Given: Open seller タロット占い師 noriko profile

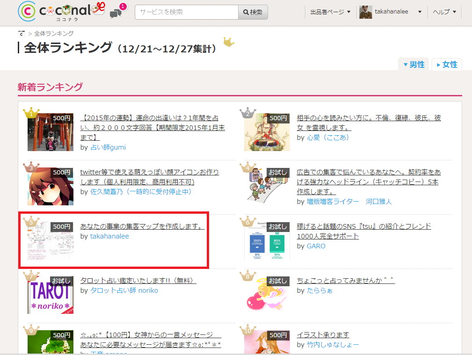Looking at the screenshot, I should tap(124, 290).
